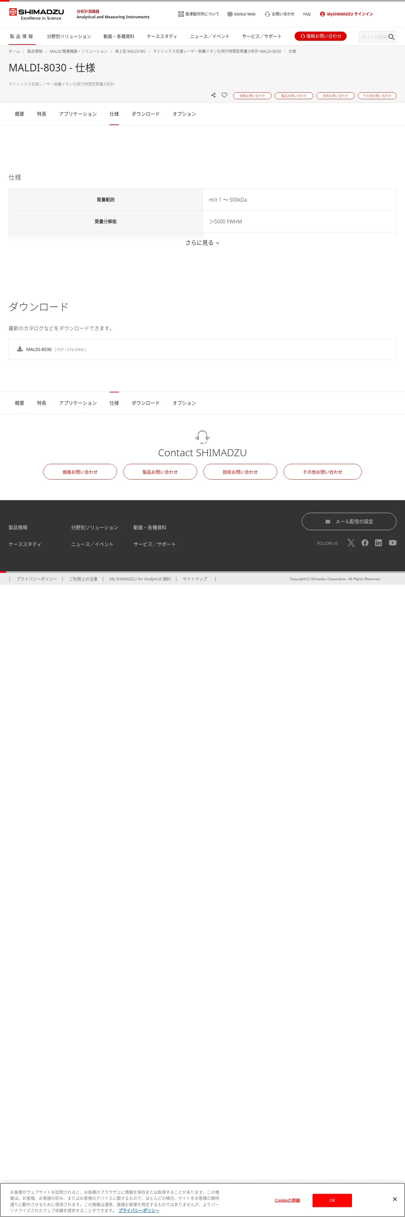Select オプション tab in lower tab bar
The image size is (405, 1217).
[x=184, y=403]
